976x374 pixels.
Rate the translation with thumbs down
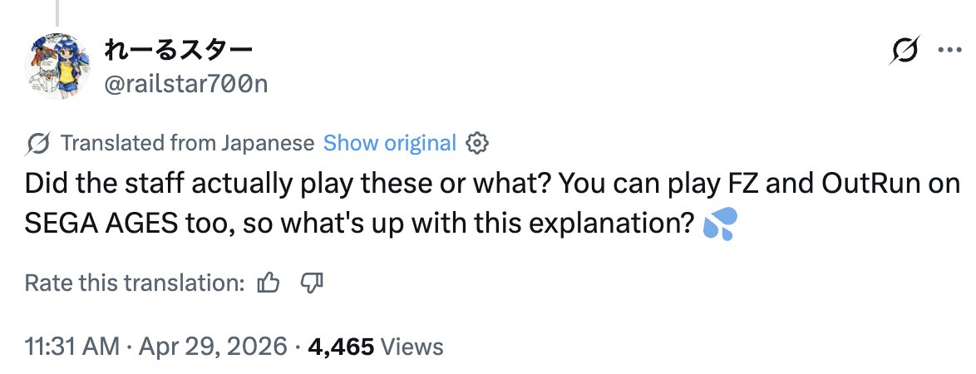coord(310,283)
